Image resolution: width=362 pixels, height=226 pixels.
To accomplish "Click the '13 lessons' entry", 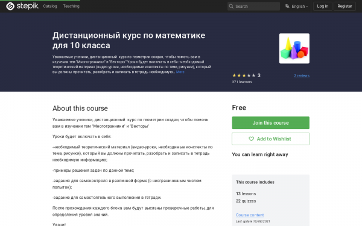I will [x=246, y=193].
